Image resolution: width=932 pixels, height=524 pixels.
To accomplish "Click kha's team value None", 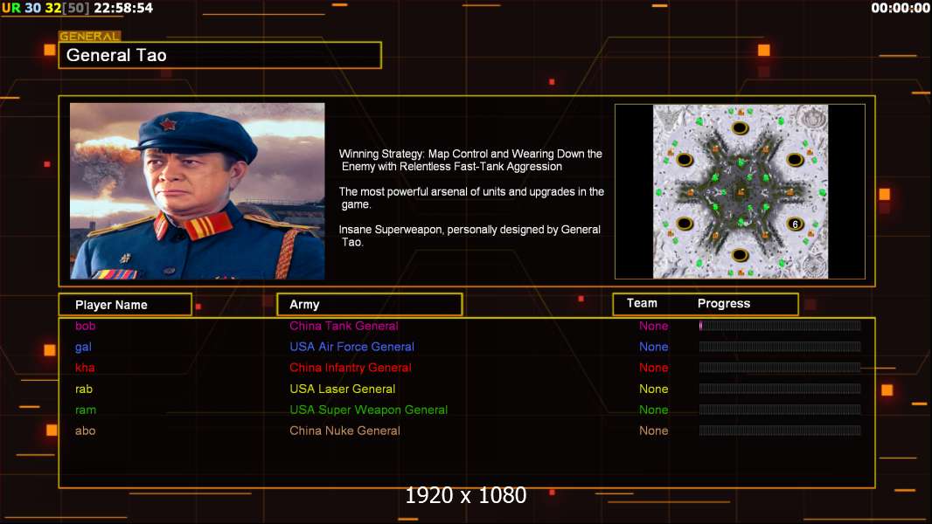I will tap(653, 368).
